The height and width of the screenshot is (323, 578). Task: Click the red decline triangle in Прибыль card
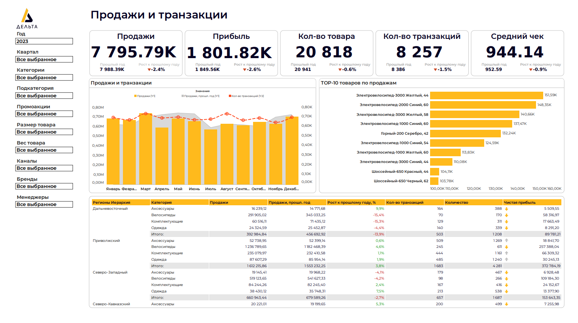coord(245,70)
